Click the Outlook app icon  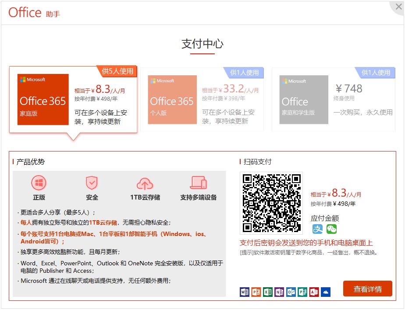[x=291, y=292]
